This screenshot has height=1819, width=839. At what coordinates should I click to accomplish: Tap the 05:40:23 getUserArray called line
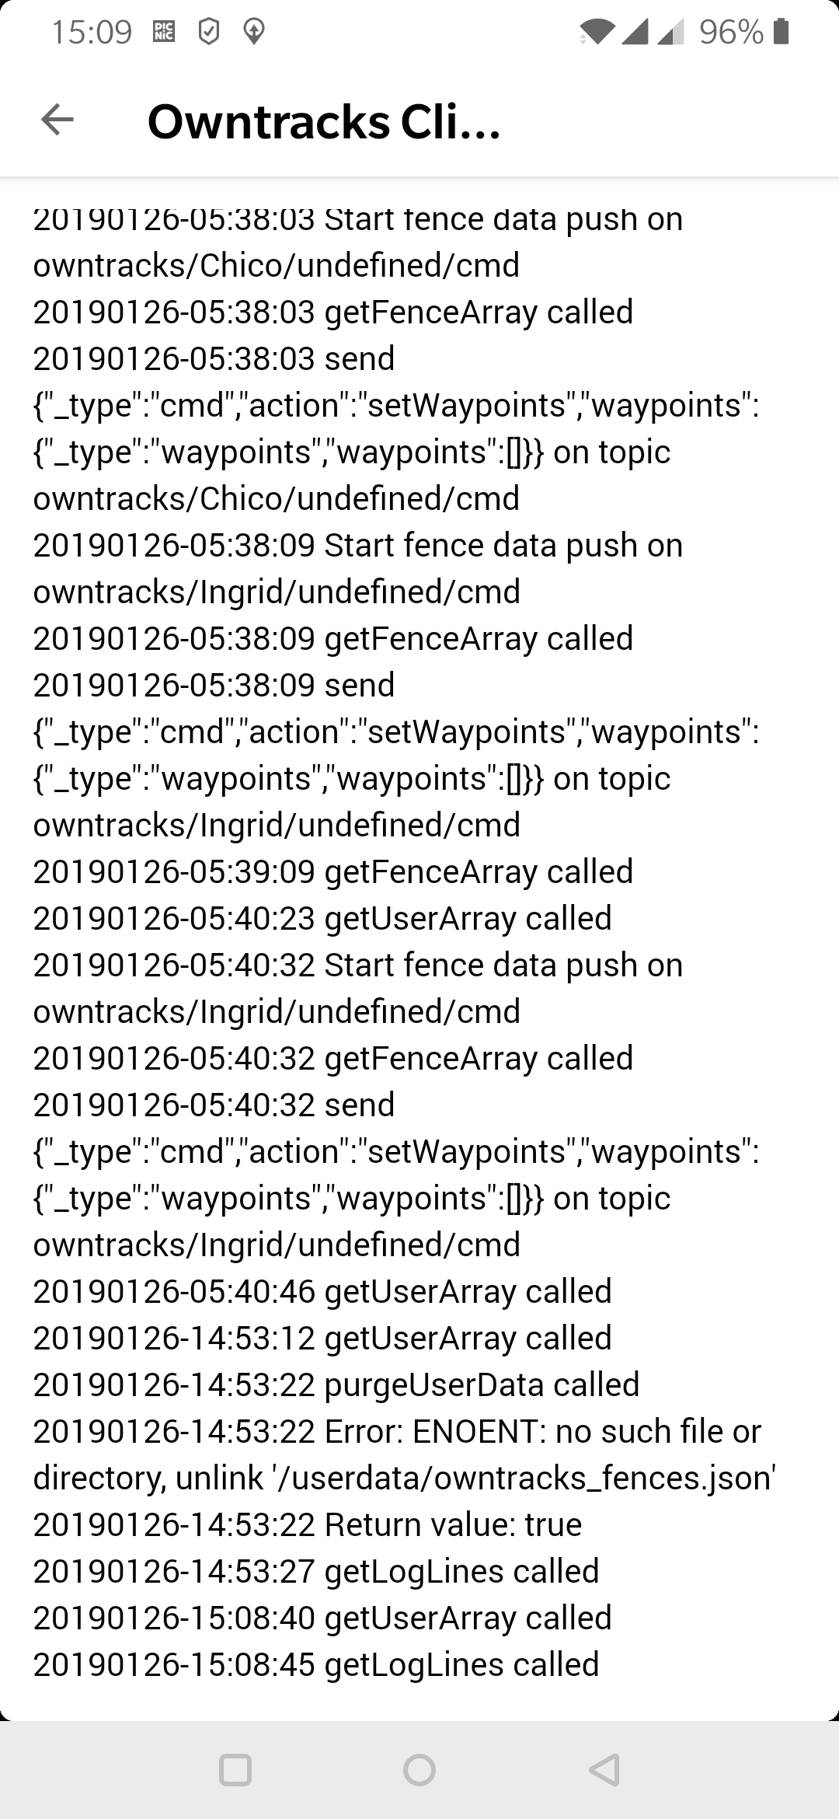coord(322,918)
